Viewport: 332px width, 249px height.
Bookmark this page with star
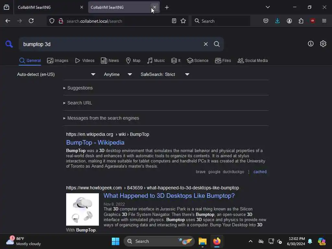coord(183,21)
